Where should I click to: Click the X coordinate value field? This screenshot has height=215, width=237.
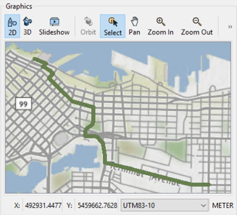(43, 205)
